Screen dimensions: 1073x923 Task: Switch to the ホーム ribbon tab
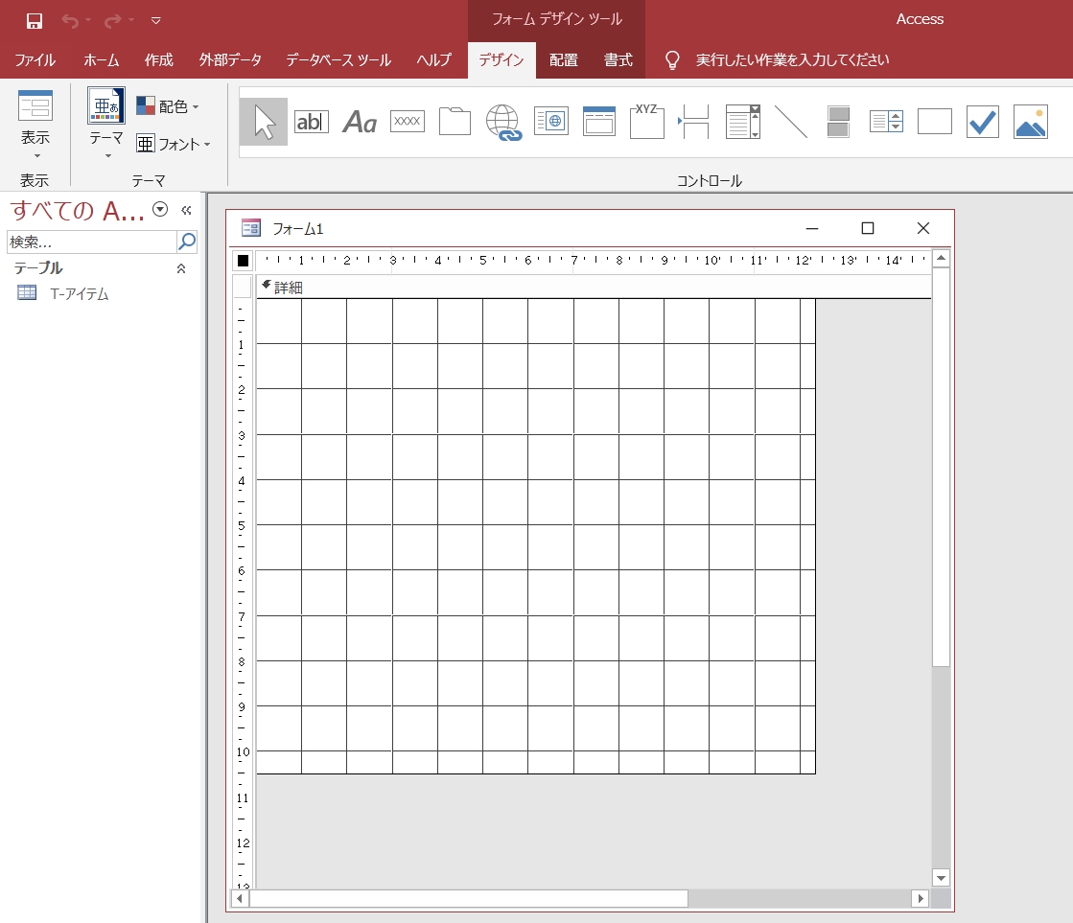[102, 60]
